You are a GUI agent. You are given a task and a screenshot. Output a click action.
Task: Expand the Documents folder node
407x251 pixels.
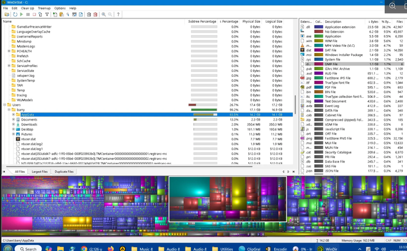pyautogui.click(x=14, y=119)
